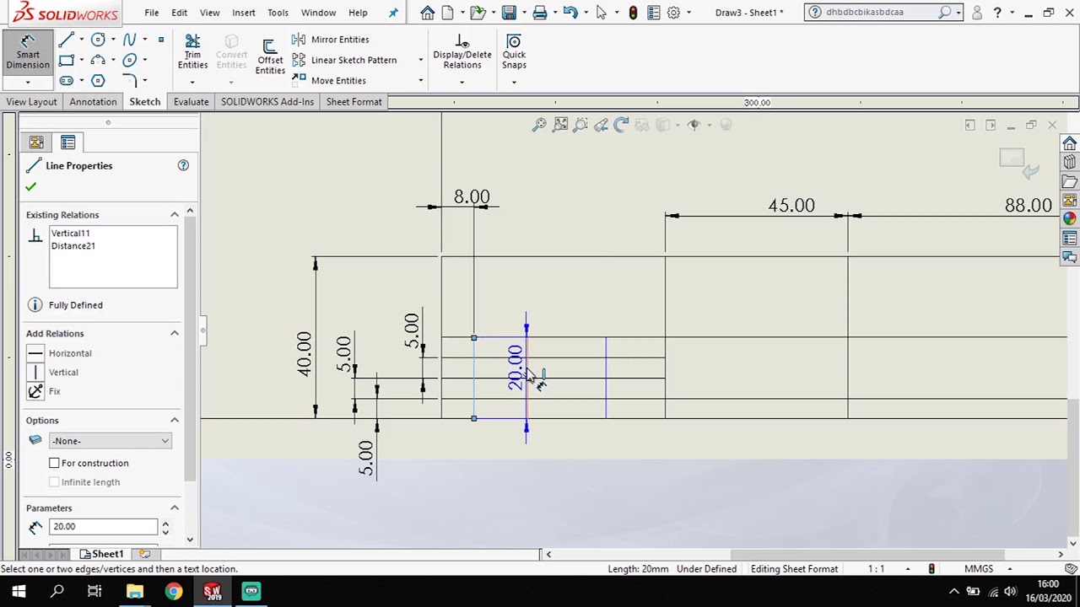The image size is (1080, 607).
Task: Select the Sheet1 tab at bottom
Action: (102, 554)
